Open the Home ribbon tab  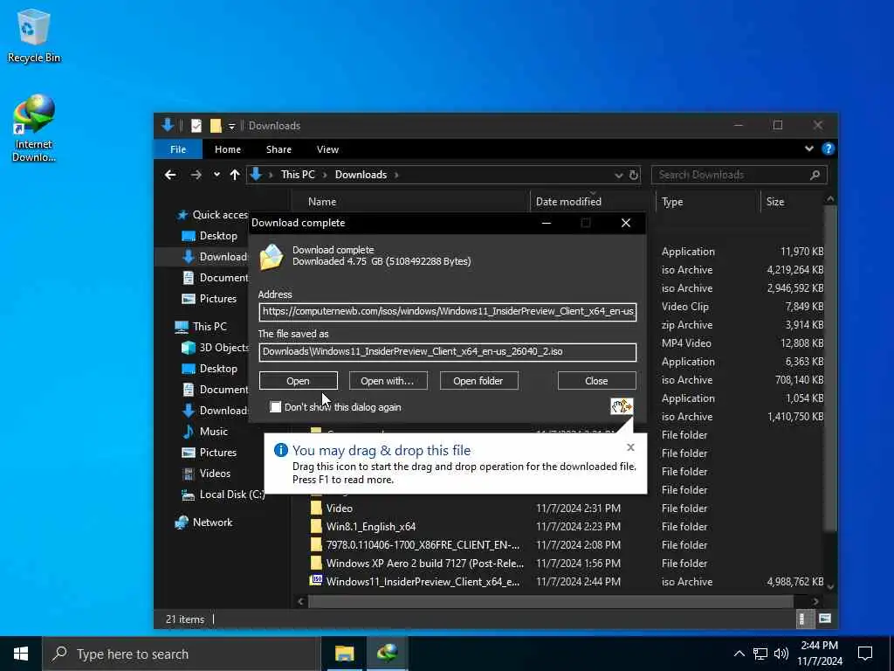[228, 149]
